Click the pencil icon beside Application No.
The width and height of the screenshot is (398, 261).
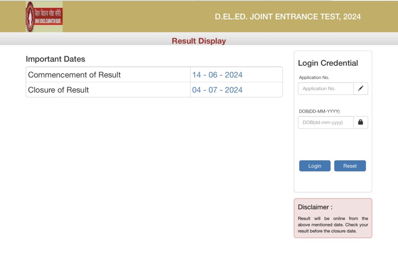click(361, 89)
